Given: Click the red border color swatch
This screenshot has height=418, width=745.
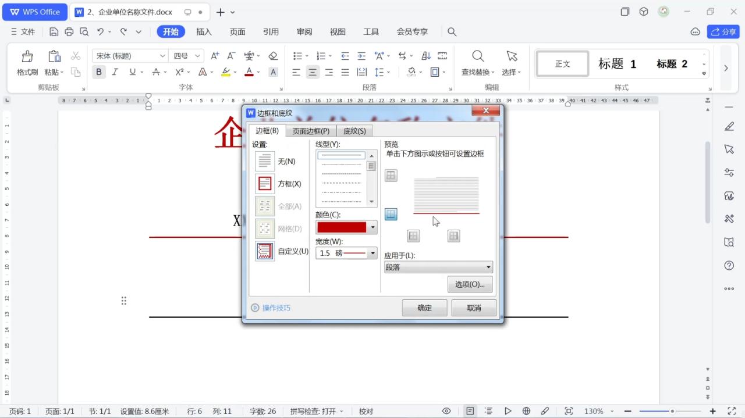Looking at the screenshot, I should [x=342, y=227].
